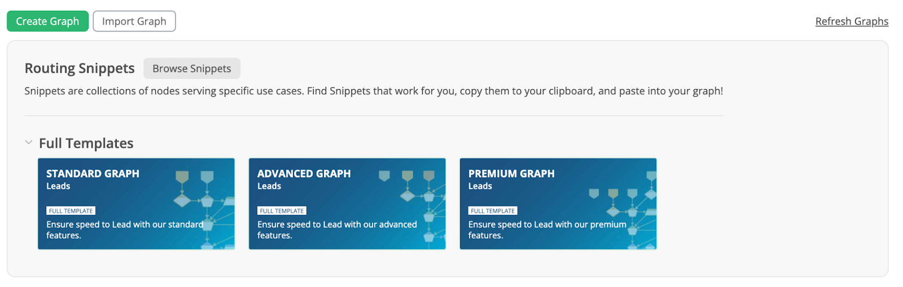Click the Standard Graph description text
The image size is (903, 287).
point(125,229)
